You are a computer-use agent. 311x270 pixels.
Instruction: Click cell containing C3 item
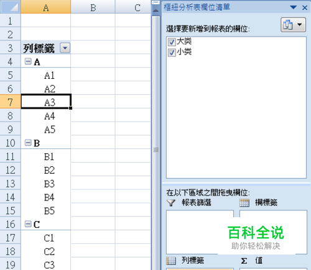[45, 264]
